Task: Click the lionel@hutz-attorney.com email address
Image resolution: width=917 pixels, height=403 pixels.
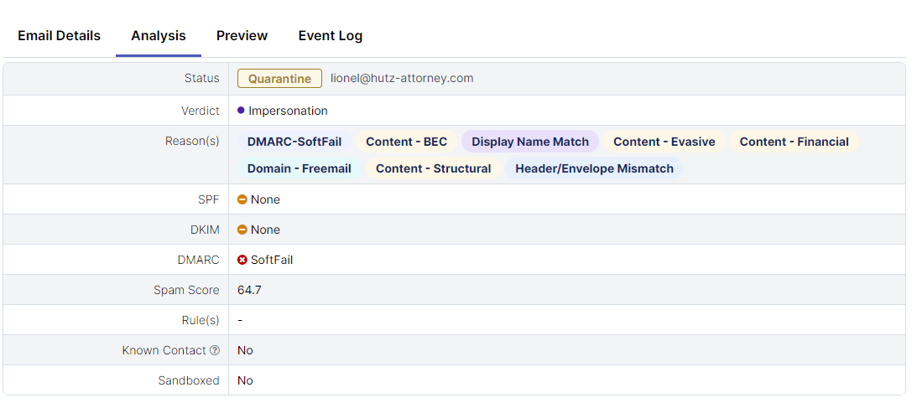Action: tap(402, 78)
